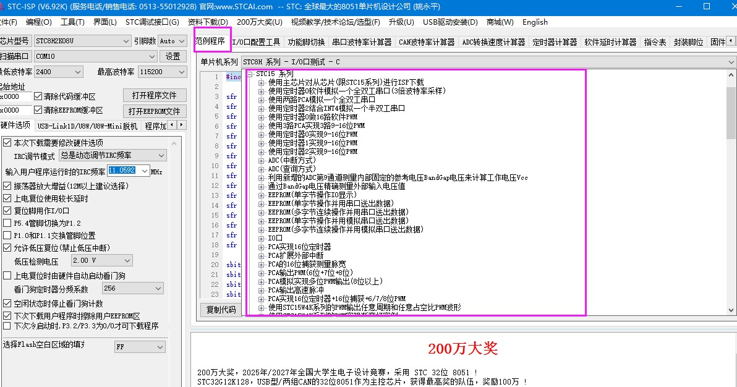Open the 界面(L) menu
This screenshot has width=737, height=387.
click(x=105, y=22)
